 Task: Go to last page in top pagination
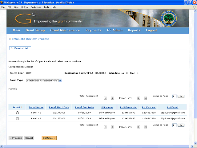click(145, 98)
